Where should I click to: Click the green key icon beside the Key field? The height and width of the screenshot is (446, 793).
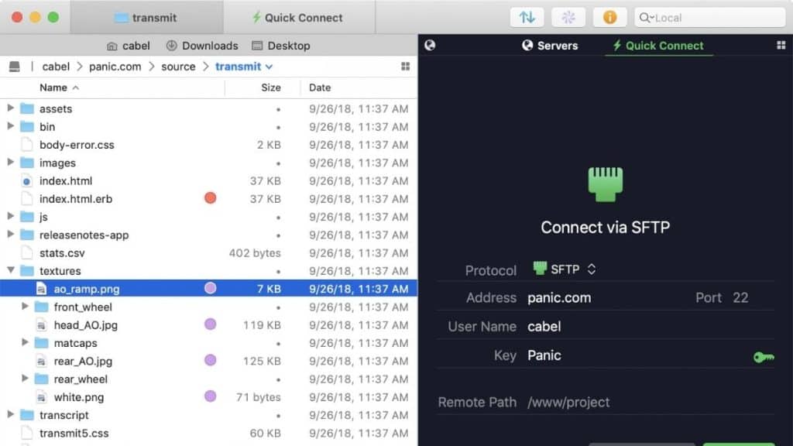click(x=763, y=357)
